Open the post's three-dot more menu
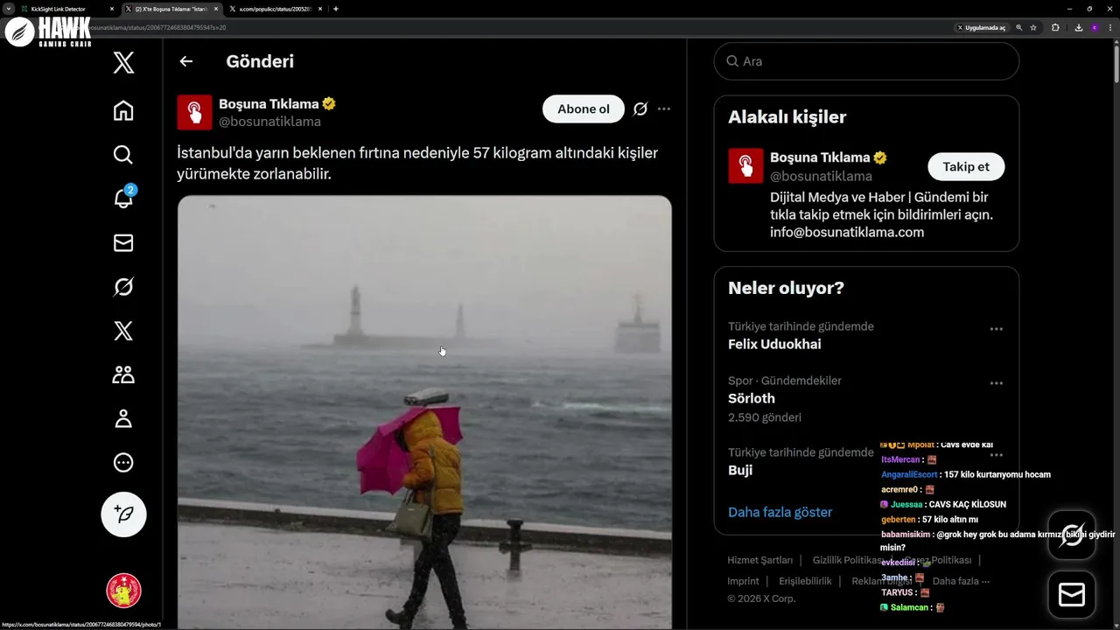1120x630 pixels. coord(664,109)
